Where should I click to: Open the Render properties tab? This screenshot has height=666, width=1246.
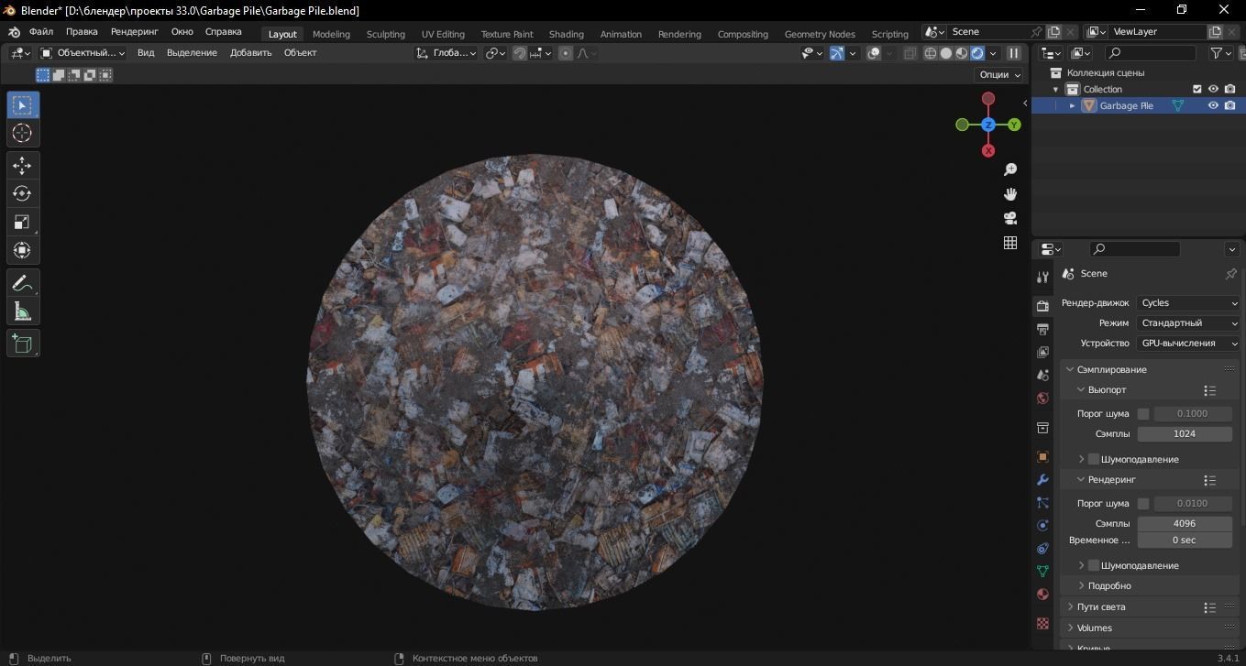pyautogui.click(x=1042, y=306)
